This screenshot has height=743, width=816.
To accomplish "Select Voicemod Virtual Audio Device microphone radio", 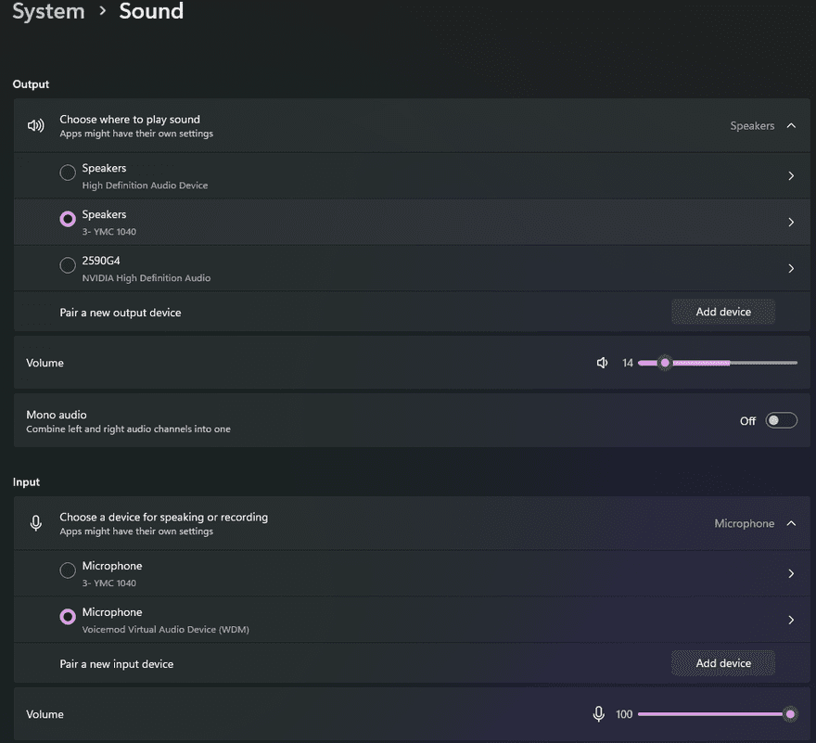I will pos(68,617).
